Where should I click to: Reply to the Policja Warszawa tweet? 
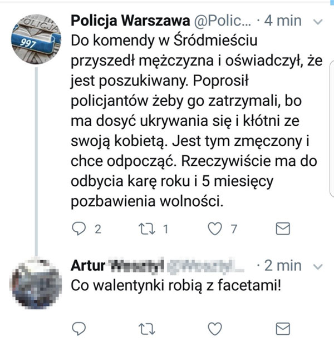tap(81, 230)
